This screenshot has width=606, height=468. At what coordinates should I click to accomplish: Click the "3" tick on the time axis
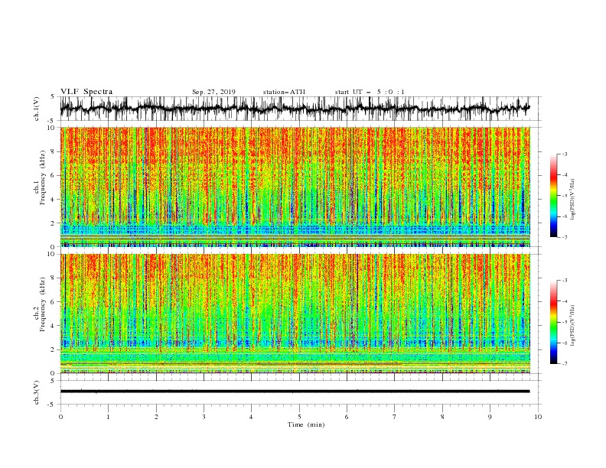tap(204, 417)
